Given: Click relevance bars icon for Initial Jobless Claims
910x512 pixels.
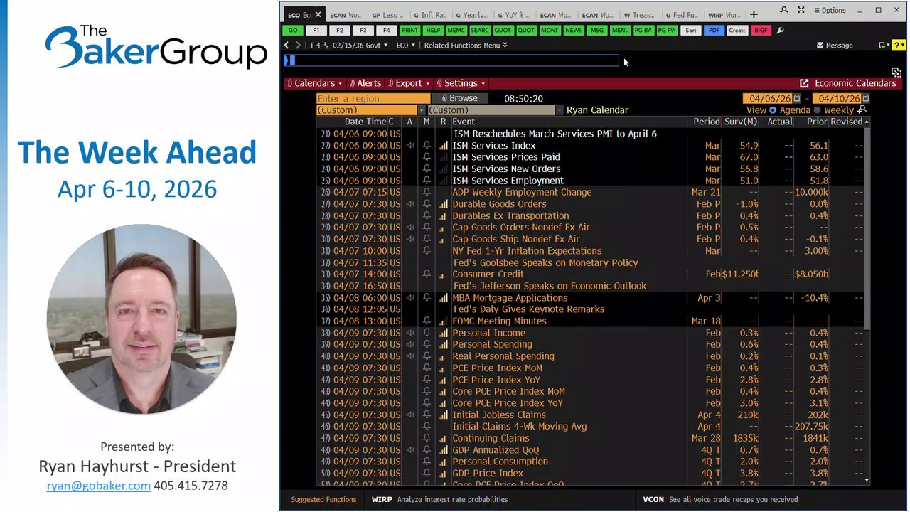Looking at the screenshot, I should tap(444, 415).
